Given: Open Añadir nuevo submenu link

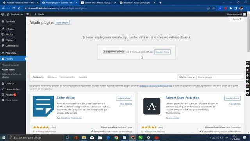Looking at the screenshot, I should (8, 70).
